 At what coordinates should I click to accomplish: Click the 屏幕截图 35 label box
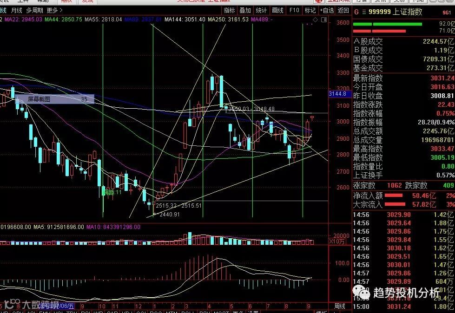[54, 99]
